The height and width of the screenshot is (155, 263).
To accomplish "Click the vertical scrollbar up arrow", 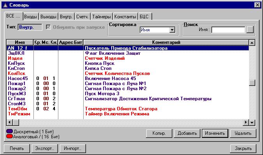I will point(252,43).
